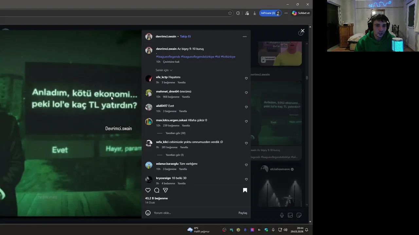Close the post overlay with X
The width and height of the screenshot is (419, 235).
pyautogui.click(x=302, y=31)
